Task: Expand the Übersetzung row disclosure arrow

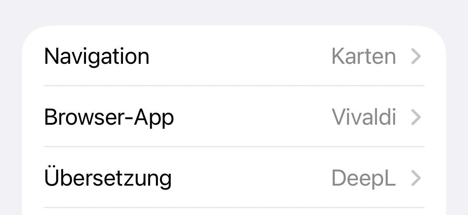Action: 416,178
